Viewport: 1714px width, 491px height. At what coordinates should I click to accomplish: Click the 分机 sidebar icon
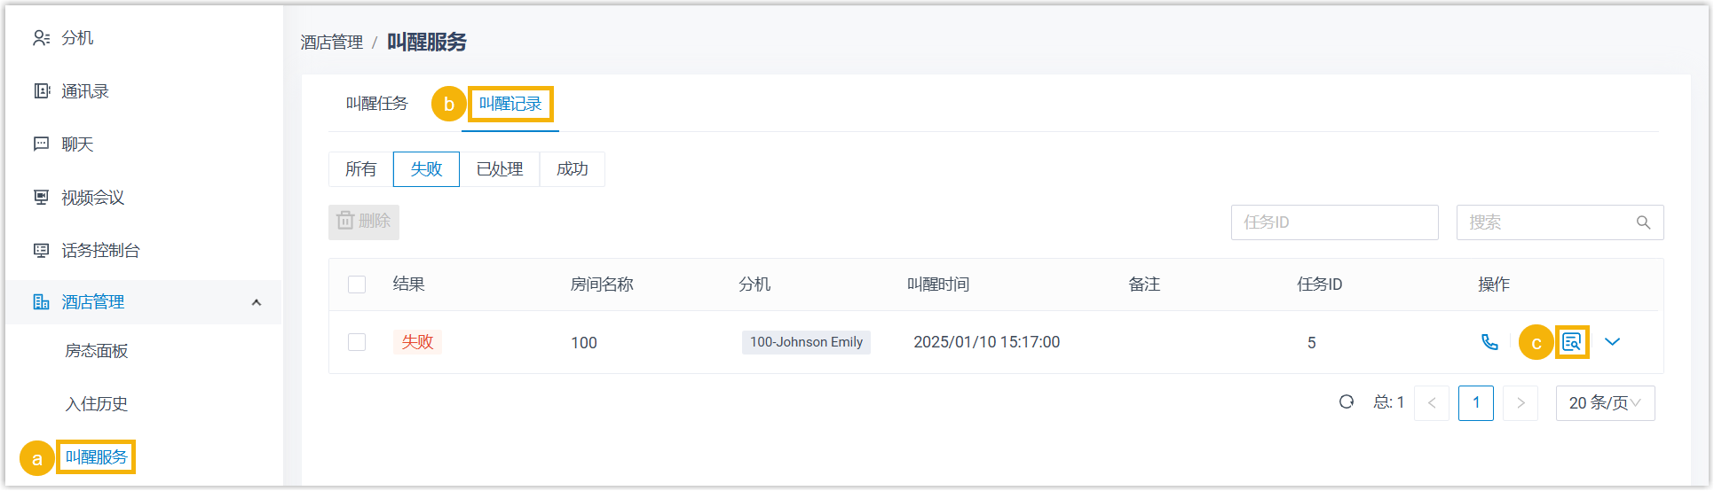pyautogui.click(x=41, y=38)
